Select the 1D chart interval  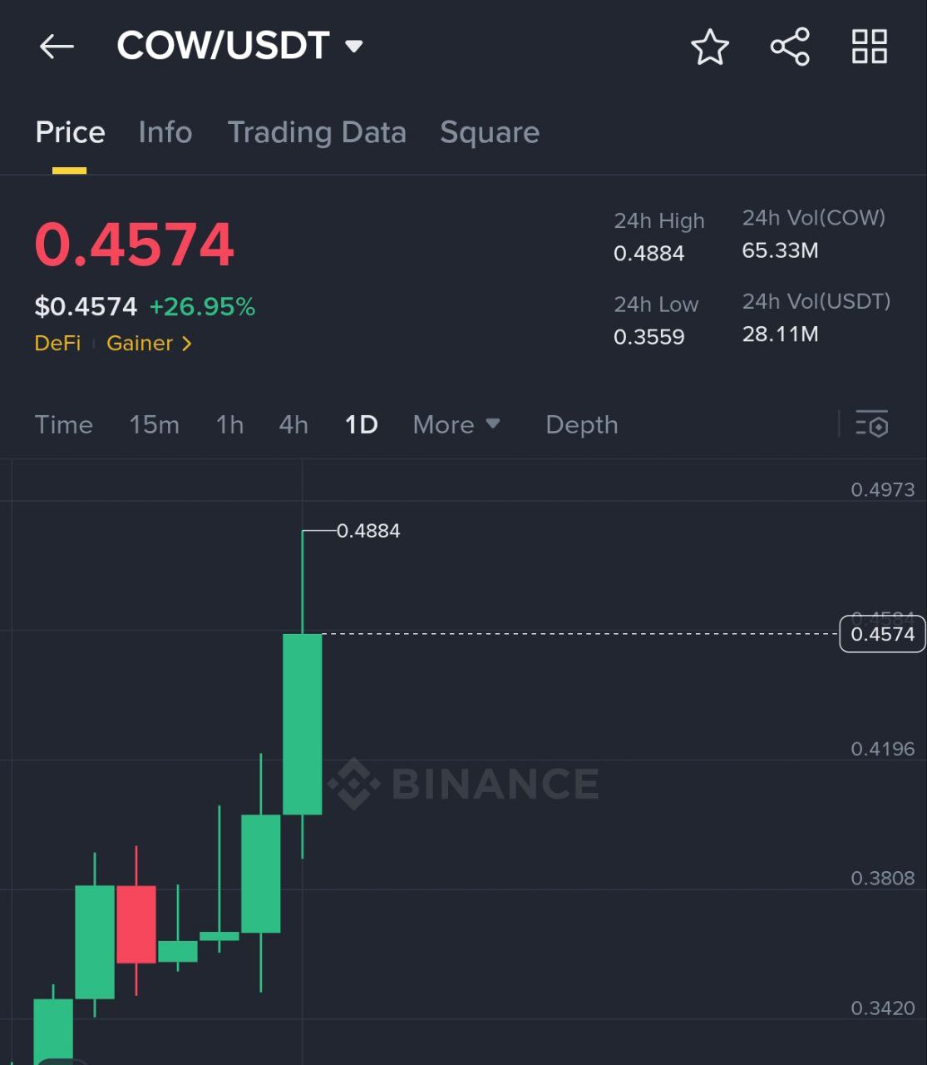(361, 424)
